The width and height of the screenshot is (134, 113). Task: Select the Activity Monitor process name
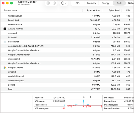[16, 29]
